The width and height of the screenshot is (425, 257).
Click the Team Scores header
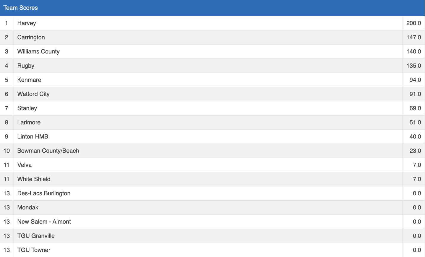click(20, 8)
